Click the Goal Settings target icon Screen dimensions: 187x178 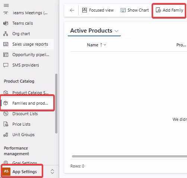6,162
